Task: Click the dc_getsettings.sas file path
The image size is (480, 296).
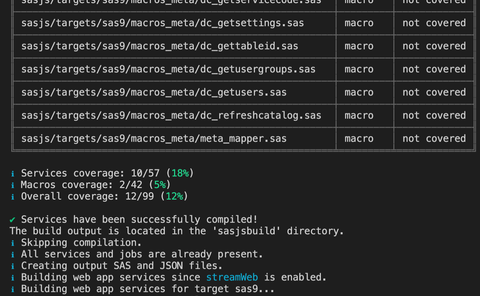Action: 162,23
